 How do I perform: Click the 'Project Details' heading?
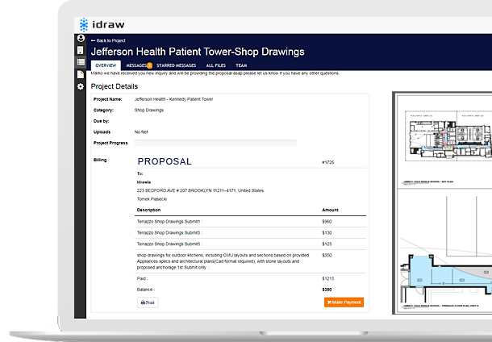coord(115,86)
